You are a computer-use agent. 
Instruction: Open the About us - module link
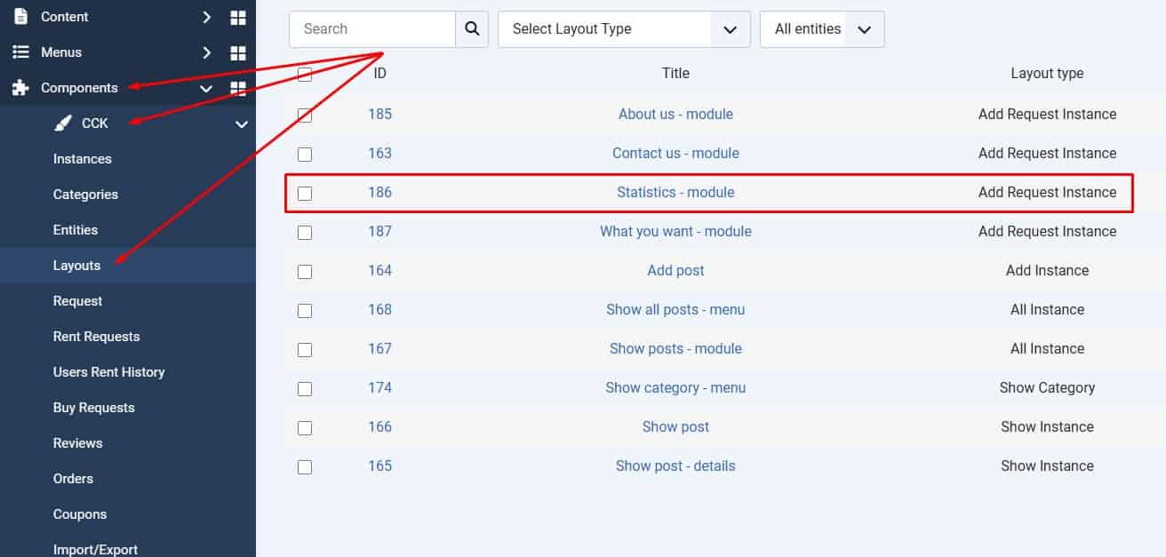675,115
